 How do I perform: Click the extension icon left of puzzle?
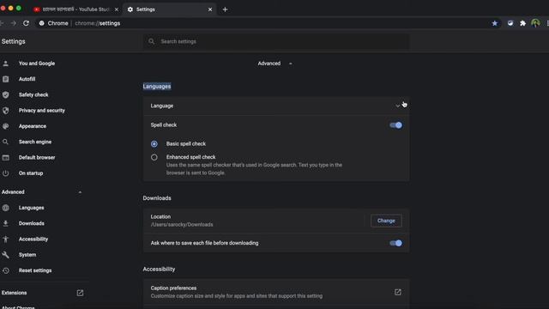tap(510, 23)
